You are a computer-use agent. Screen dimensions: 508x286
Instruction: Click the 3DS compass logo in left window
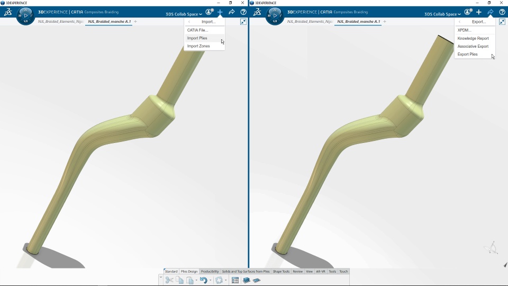click(8, 12)
